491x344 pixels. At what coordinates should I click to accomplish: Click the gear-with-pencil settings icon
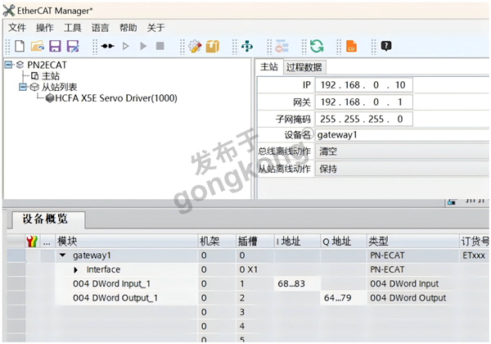point(195,46)
